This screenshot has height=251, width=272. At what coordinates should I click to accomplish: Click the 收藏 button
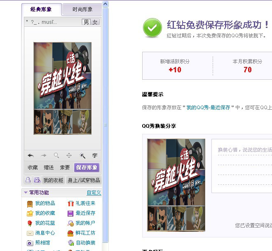pos(33,167)
